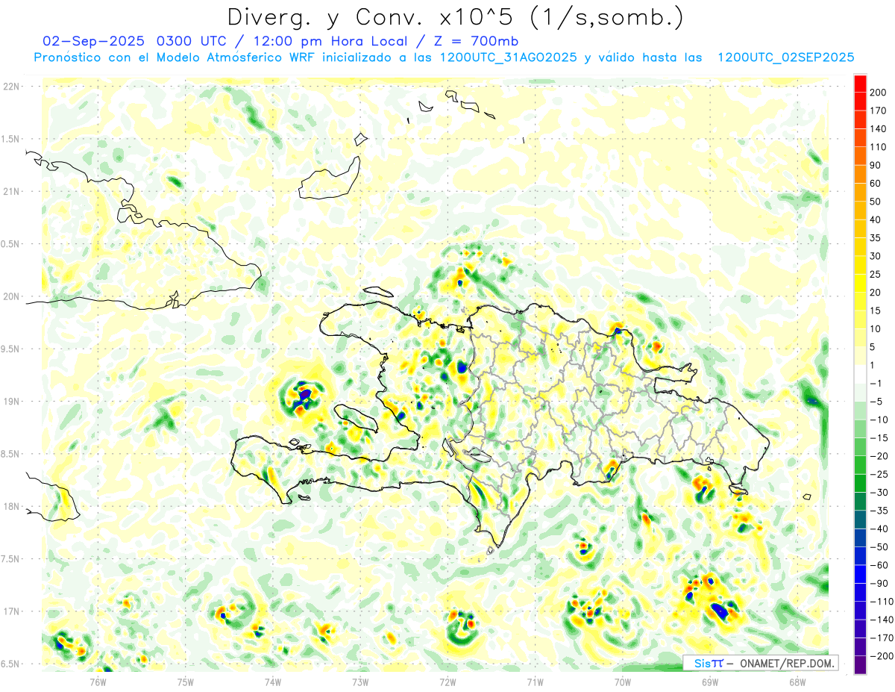Click the '7.5N' latitude label
Screen dimensions: 895x692
10,559
